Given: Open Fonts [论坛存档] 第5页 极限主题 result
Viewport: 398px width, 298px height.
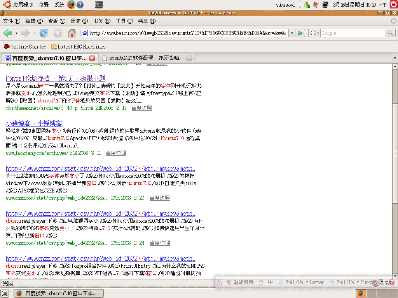Looking at the screenshot, I should pos(55,78).
